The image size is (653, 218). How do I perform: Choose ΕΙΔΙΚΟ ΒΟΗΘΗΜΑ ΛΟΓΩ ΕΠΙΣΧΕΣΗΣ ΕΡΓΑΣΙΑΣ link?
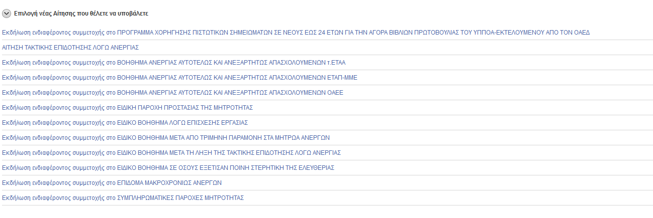coord(125,122)
